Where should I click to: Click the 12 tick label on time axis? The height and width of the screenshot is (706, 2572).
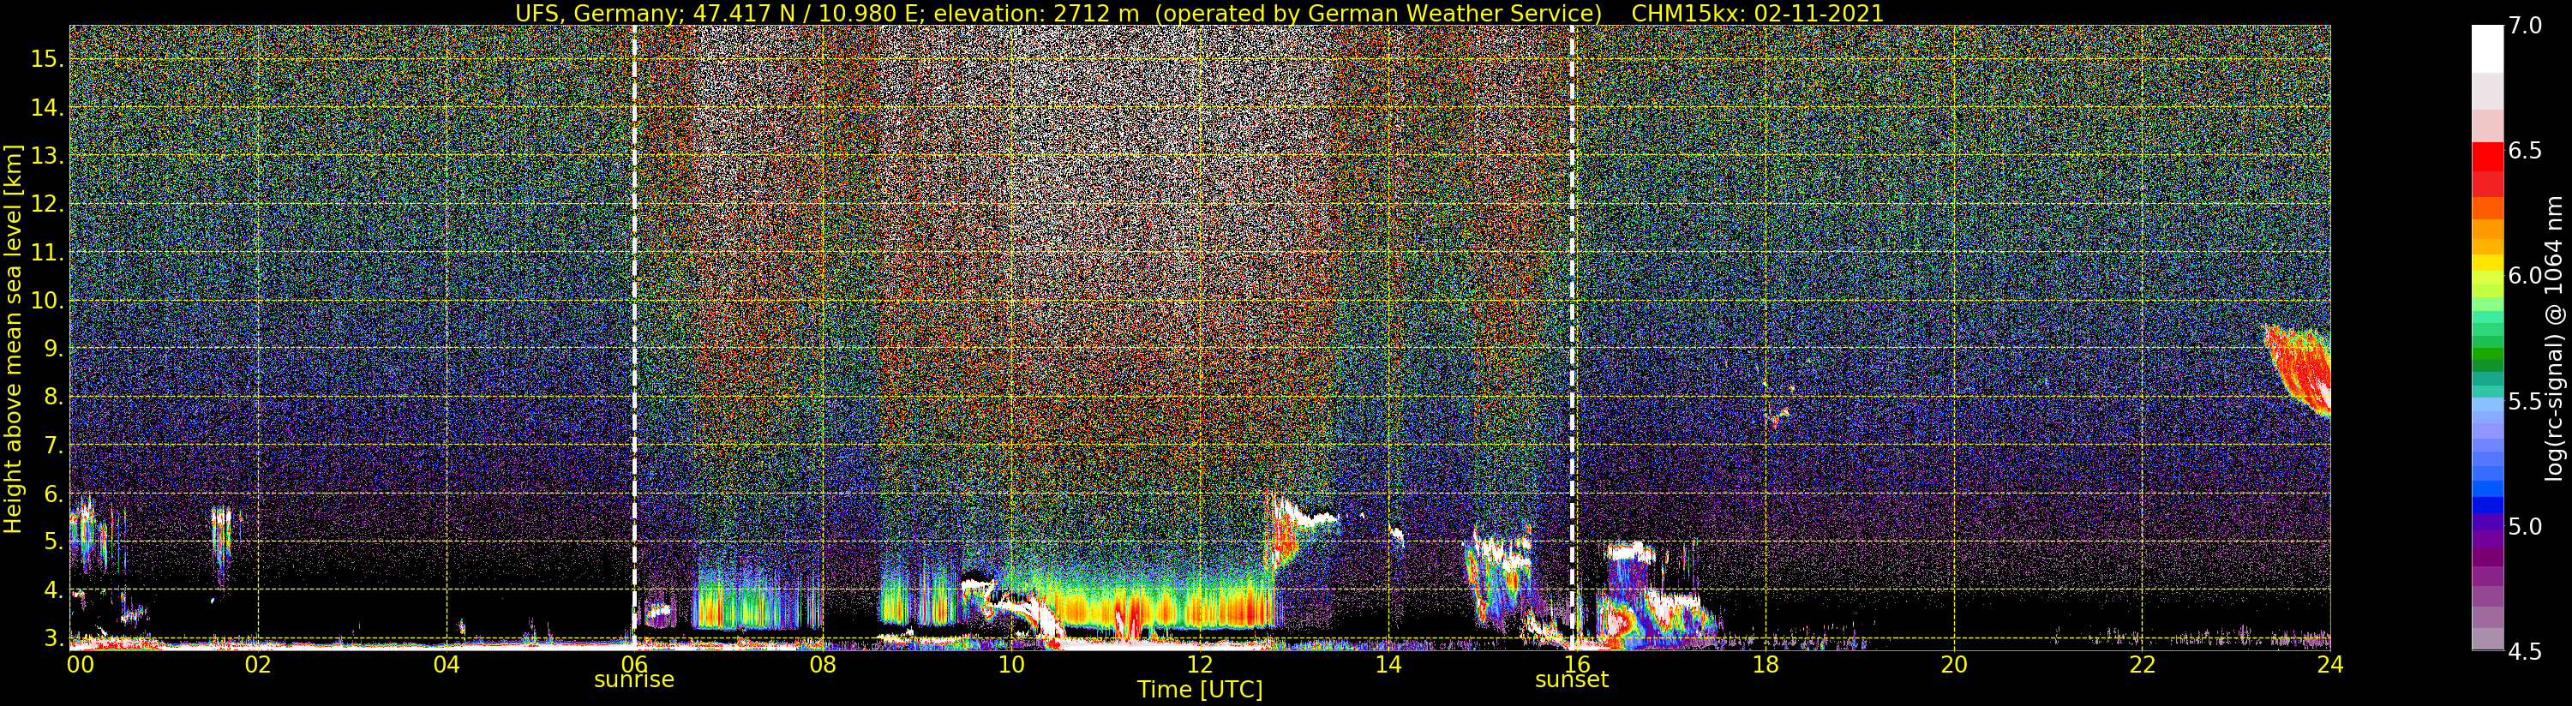(1199, 663)
